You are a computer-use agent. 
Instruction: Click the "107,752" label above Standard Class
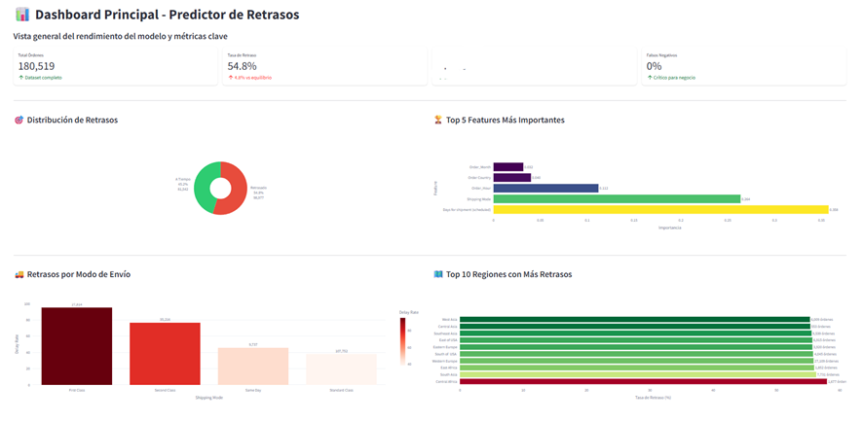tap(341, 351)
